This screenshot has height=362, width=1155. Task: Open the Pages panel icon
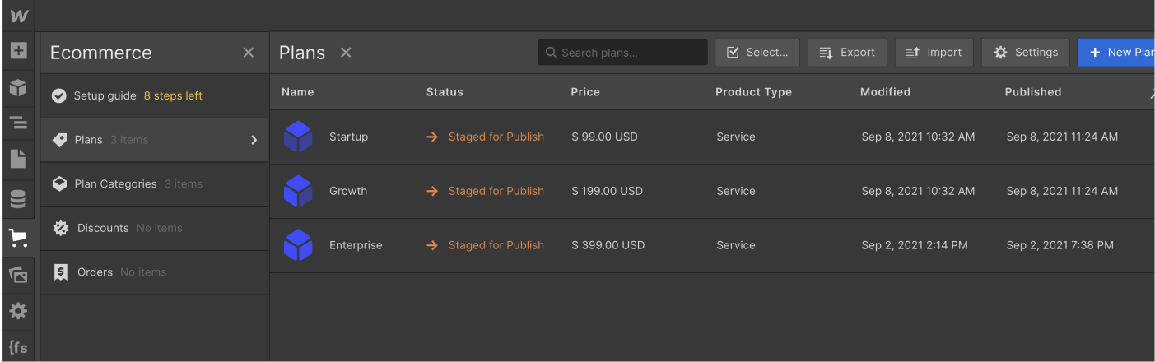(x=18, y=160)
